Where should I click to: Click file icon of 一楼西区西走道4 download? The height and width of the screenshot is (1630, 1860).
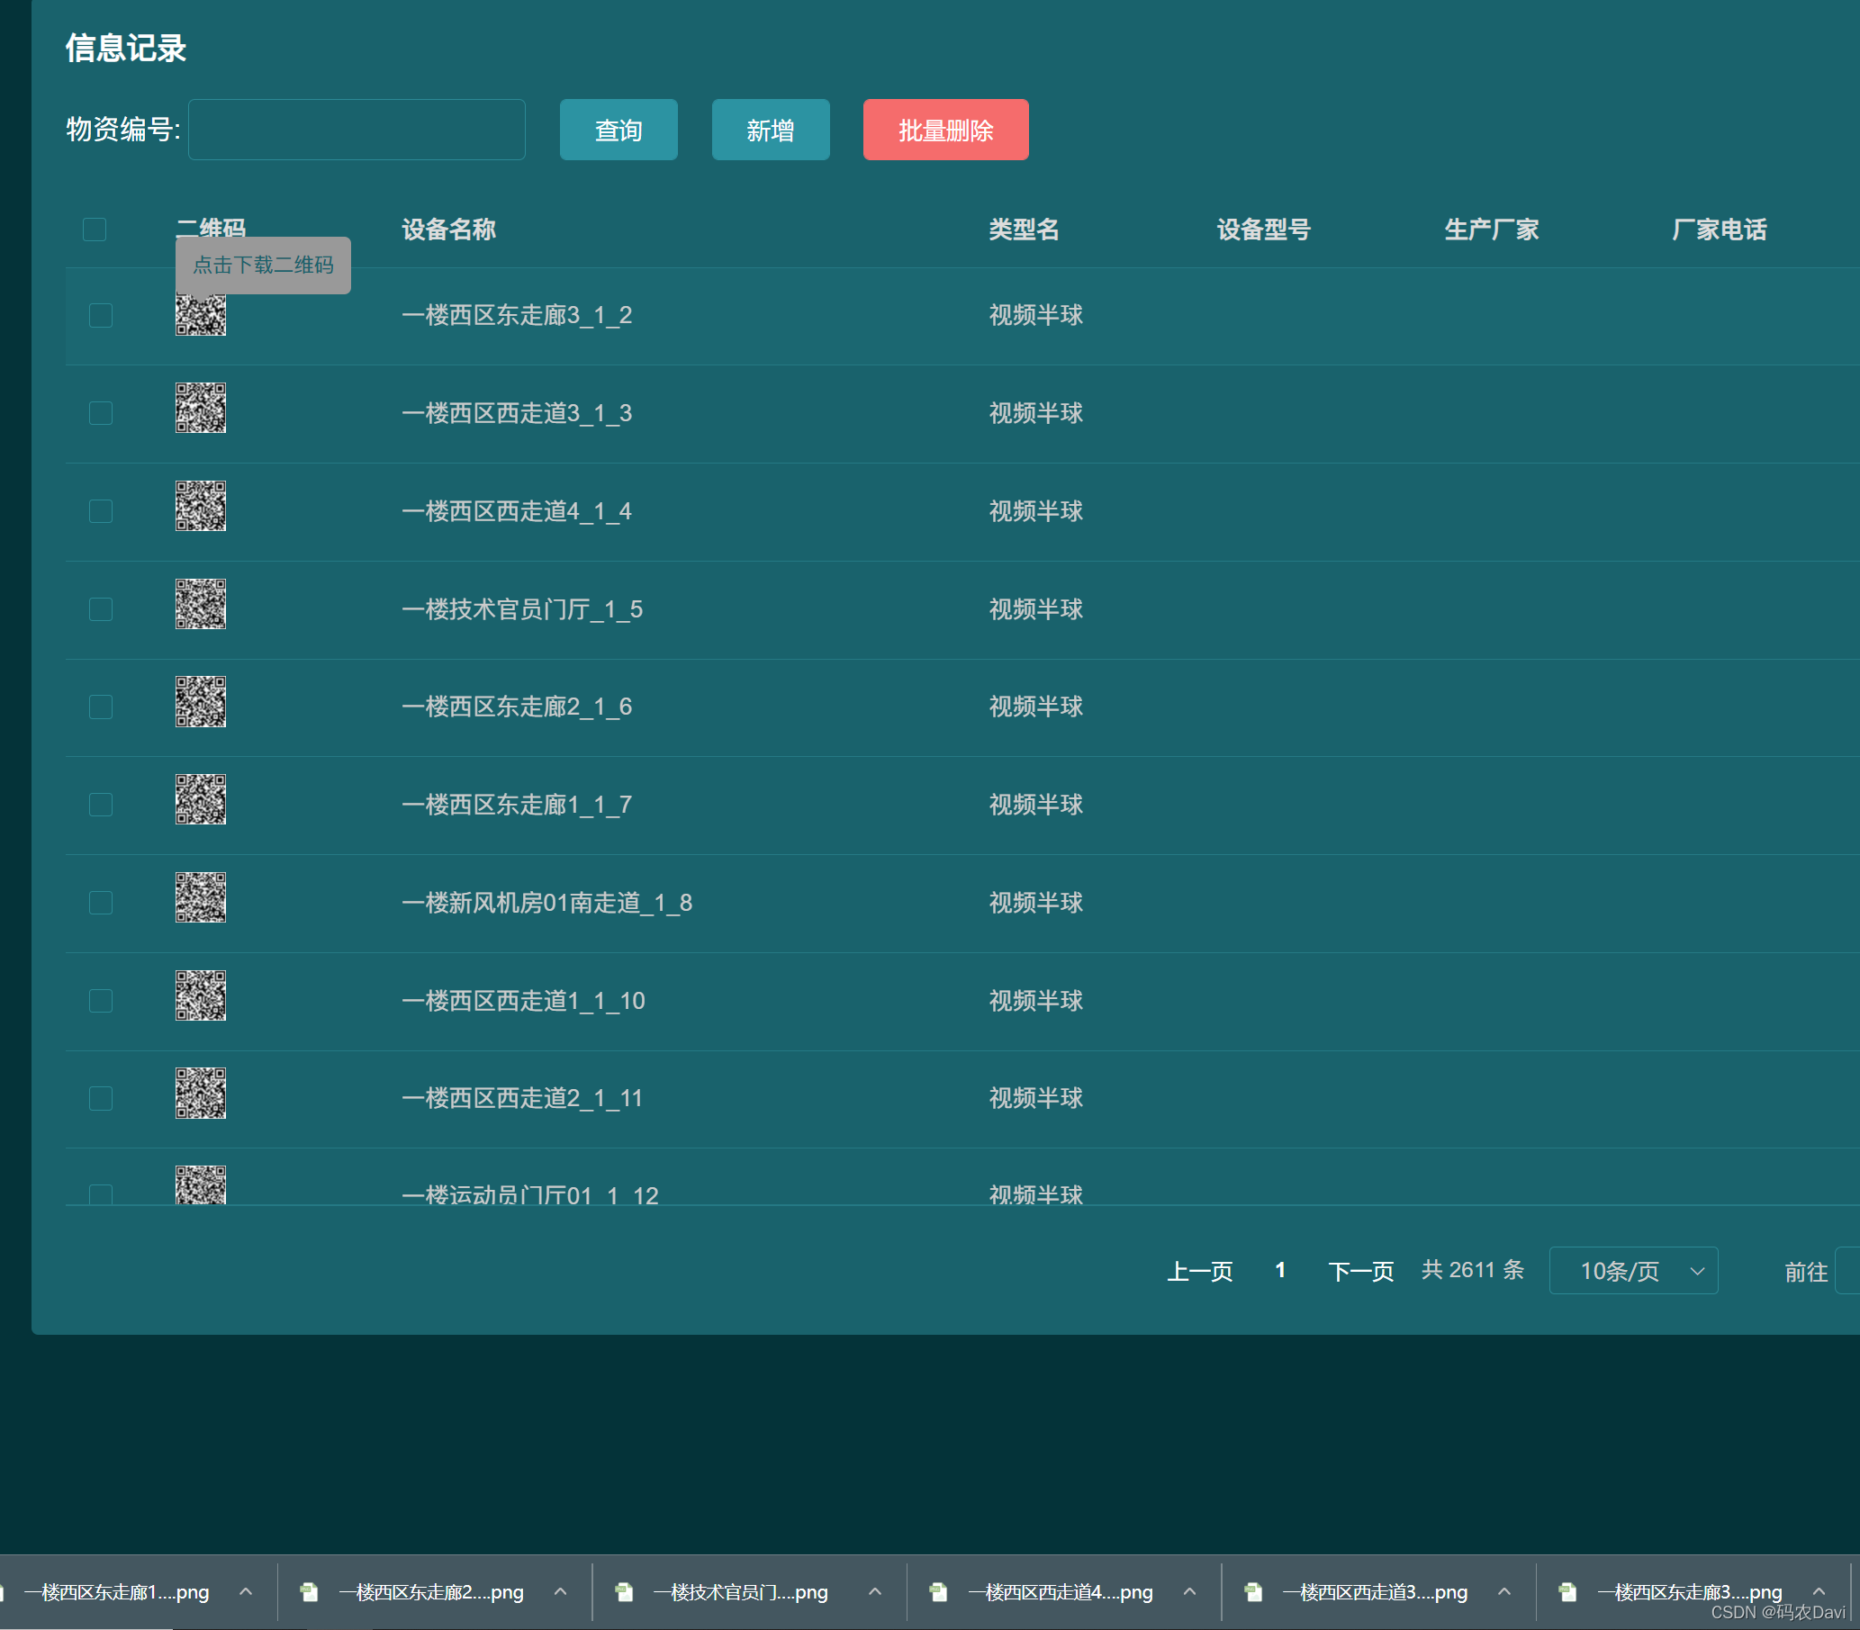pyautogui.click(x=938, y=1592)
